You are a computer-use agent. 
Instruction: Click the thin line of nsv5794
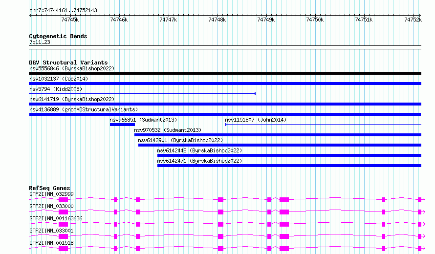point(142,94)
